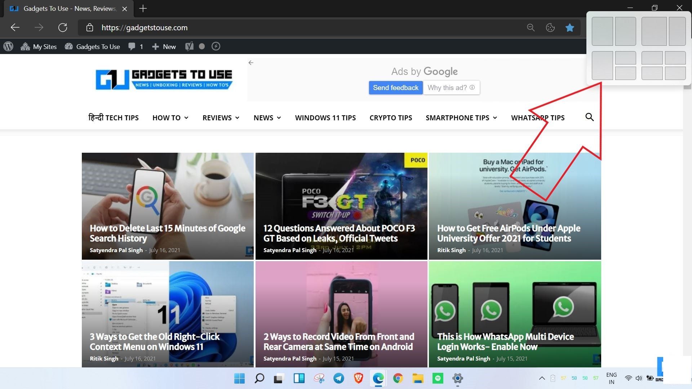Screen dimensions: 692x389
Task: Open Yoast SEO icon in admin bar
Action: [x=189, y=46]
